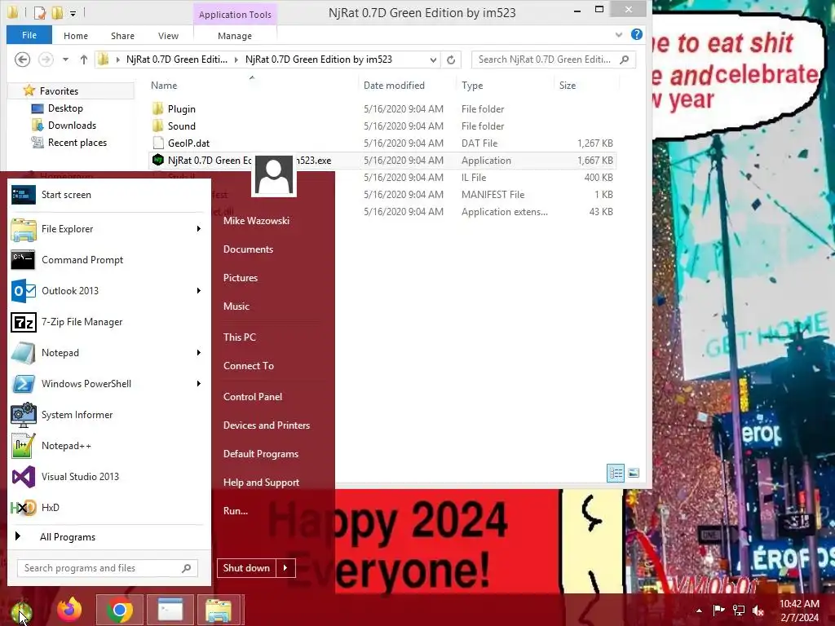Click the Start button on taskbar
The width and height of the screenshot is (835, 626).
(x=21, y=611)
